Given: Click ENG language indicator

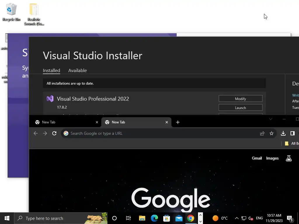Looking at the screenshot, I should tap(259, 218).
